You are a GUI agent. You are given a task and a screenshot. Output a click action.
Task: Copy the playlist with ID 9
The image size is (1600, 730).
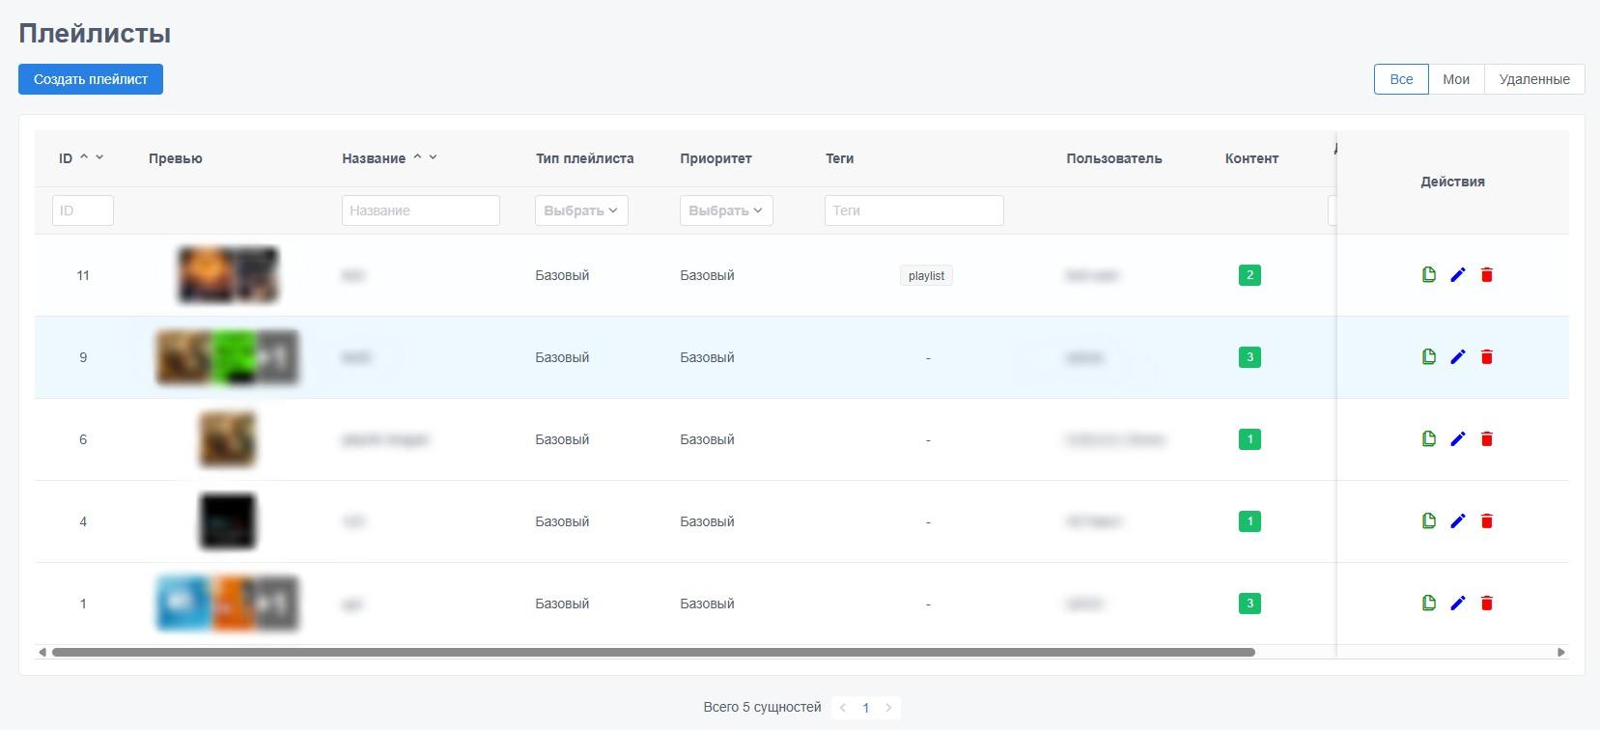click(x=1429, y=357)
